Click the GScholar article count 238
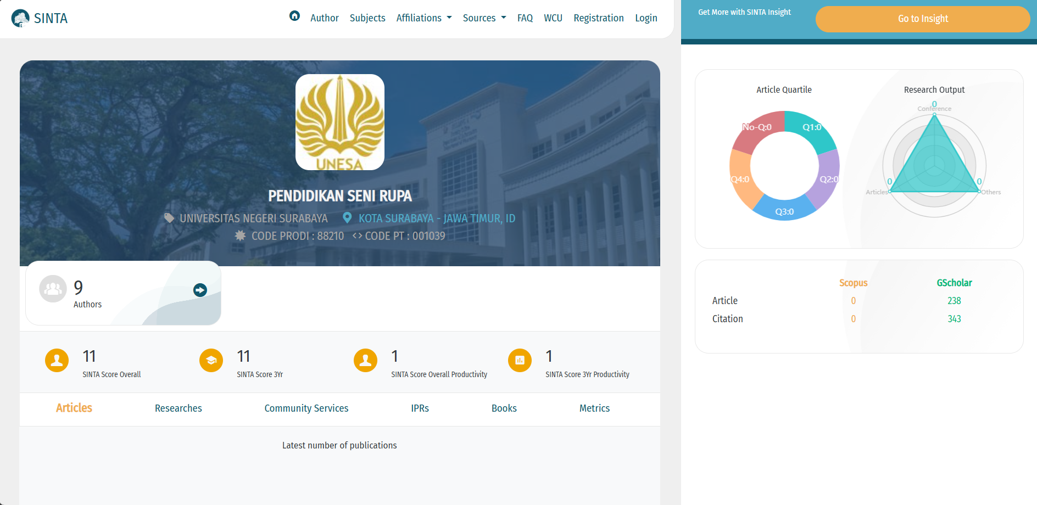Viewport: 1037px width, 505px height. coord(954,300)
